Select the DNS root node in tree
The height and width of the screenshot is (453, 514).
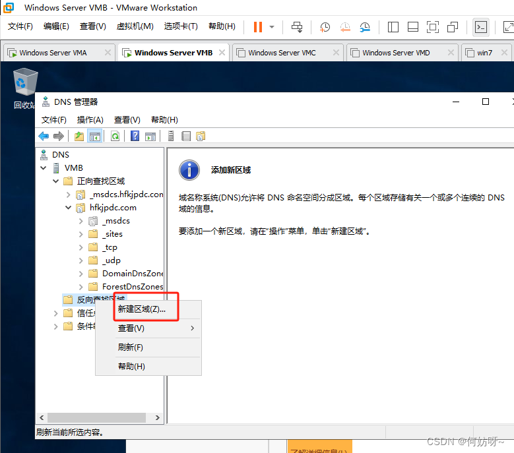coord(61,154)
